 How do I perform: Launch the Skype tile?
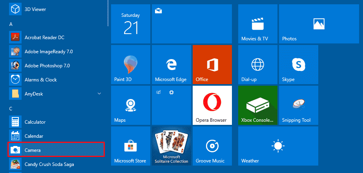(298, 65)
